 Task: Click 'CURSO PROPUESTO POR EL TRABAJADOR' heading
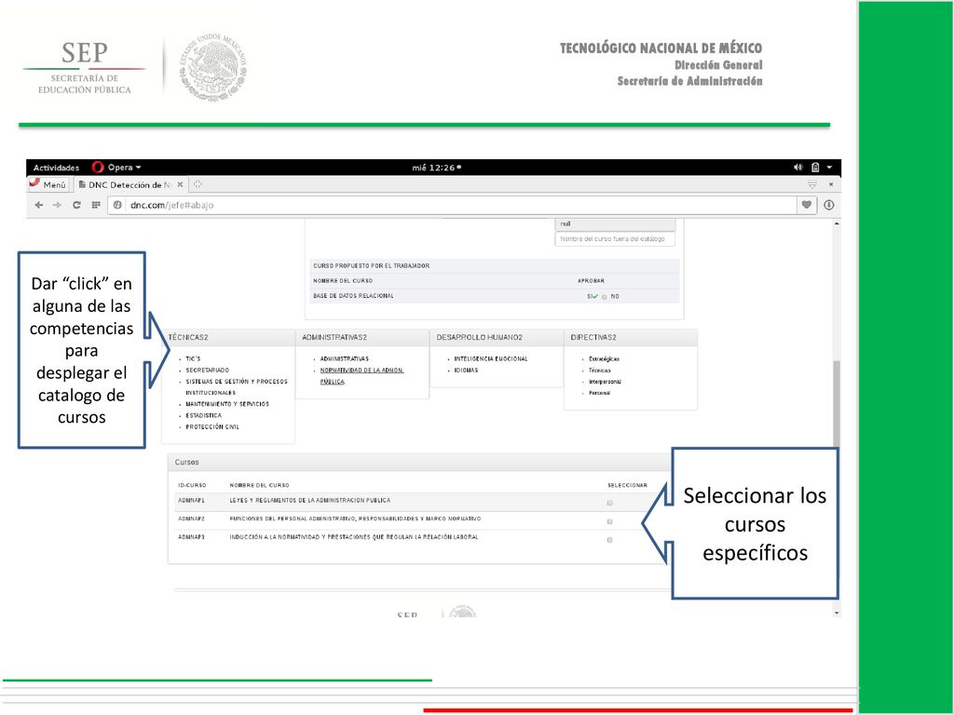tap(371, 265)
